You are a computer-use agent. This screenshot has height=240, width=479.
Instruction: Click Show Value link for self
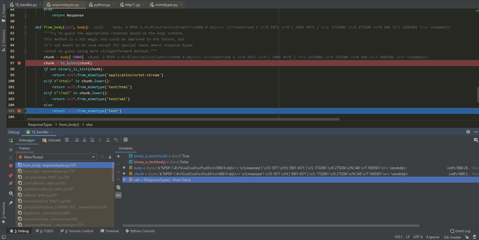click(181, 180)
